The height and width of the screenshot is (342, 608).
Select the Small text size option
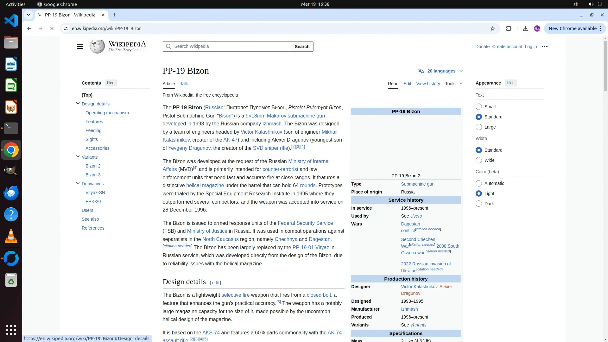[x=478, y=107]
